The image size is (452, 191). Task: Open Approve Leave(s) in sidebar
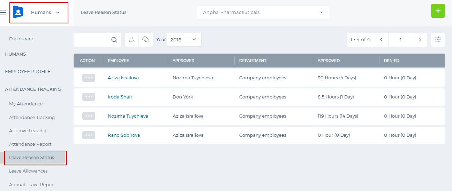pyautogui.click(x=28, y=131)
